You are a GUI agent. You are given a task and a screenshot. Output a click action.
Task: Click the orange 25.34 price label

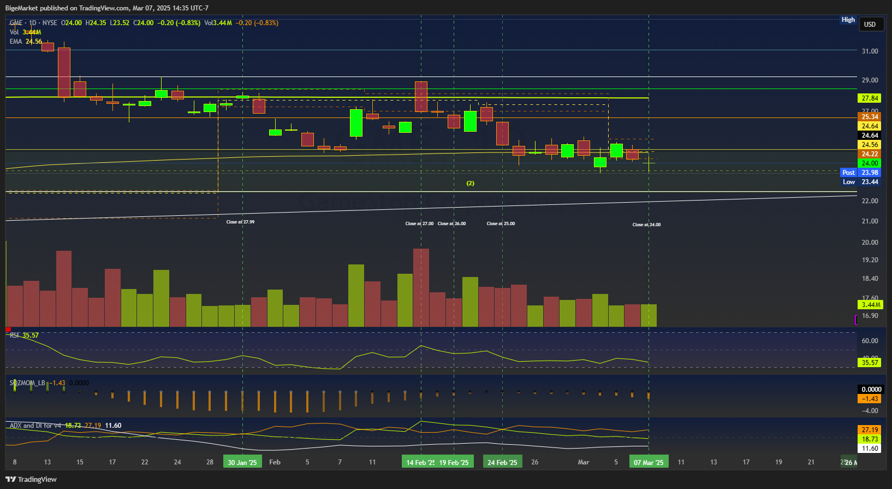point(870,117)
